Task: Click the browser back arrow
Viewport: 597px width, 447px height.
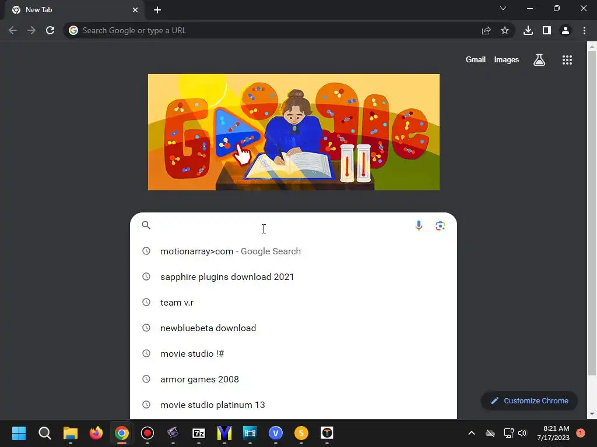Action: coord(13,30)
